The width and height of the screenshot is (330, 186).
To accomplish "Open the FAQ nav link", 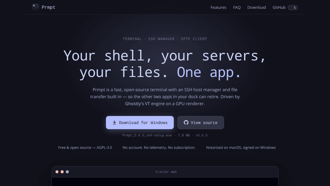I will pos(237,7).
